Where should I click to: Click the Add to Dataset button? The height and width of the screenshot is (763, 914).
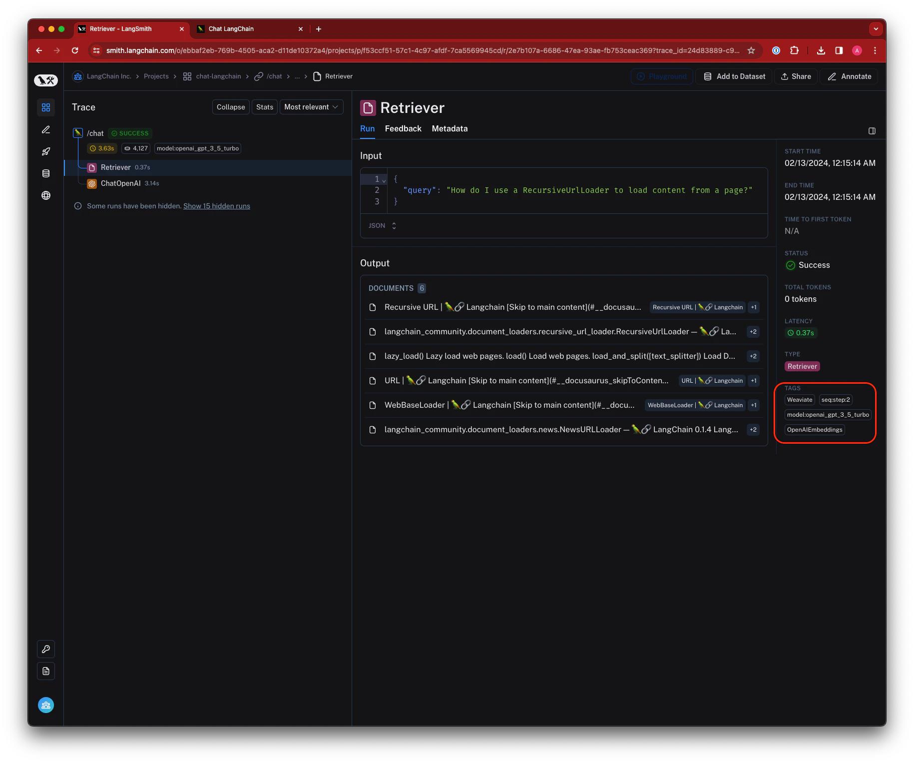click(734, 76)
